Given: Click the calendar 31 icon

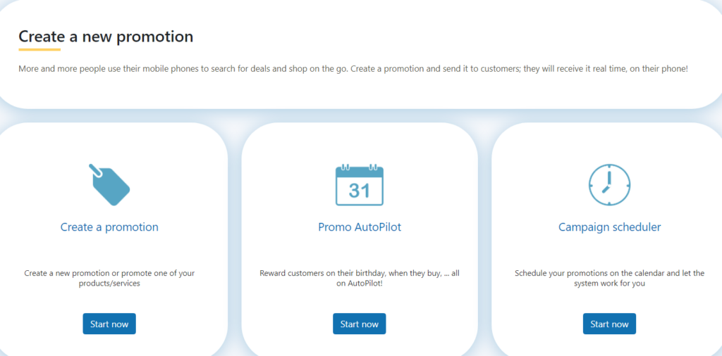Looking at the screenshot, I should [359, 184].
